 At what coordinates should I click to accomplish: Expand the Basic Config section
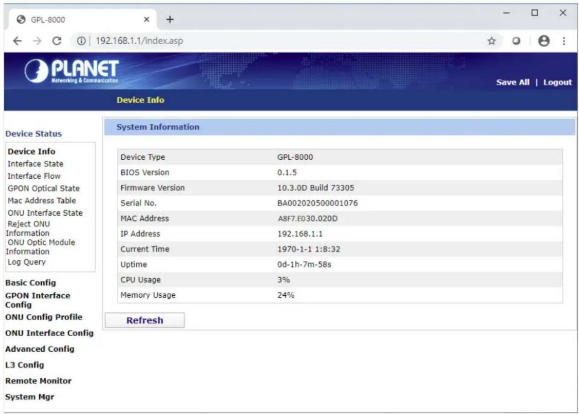pos(31,283)
